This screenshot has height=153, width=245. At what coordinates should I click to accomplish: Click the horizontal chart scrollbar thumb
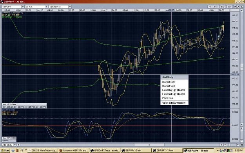click(x=149, y=145)
